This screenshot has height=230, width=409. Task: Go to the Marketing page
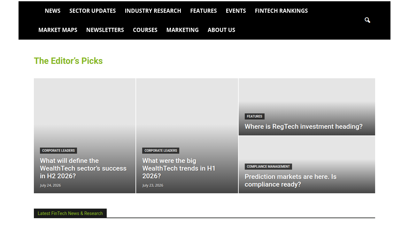point(182,30)
